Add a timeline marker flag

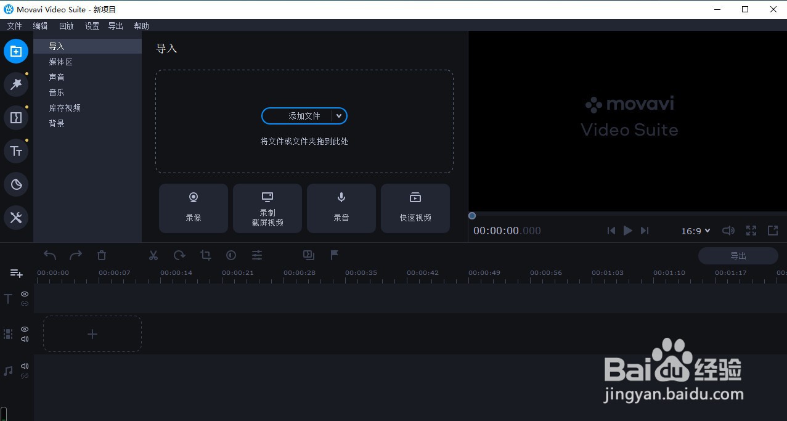(x=335, y=255)
